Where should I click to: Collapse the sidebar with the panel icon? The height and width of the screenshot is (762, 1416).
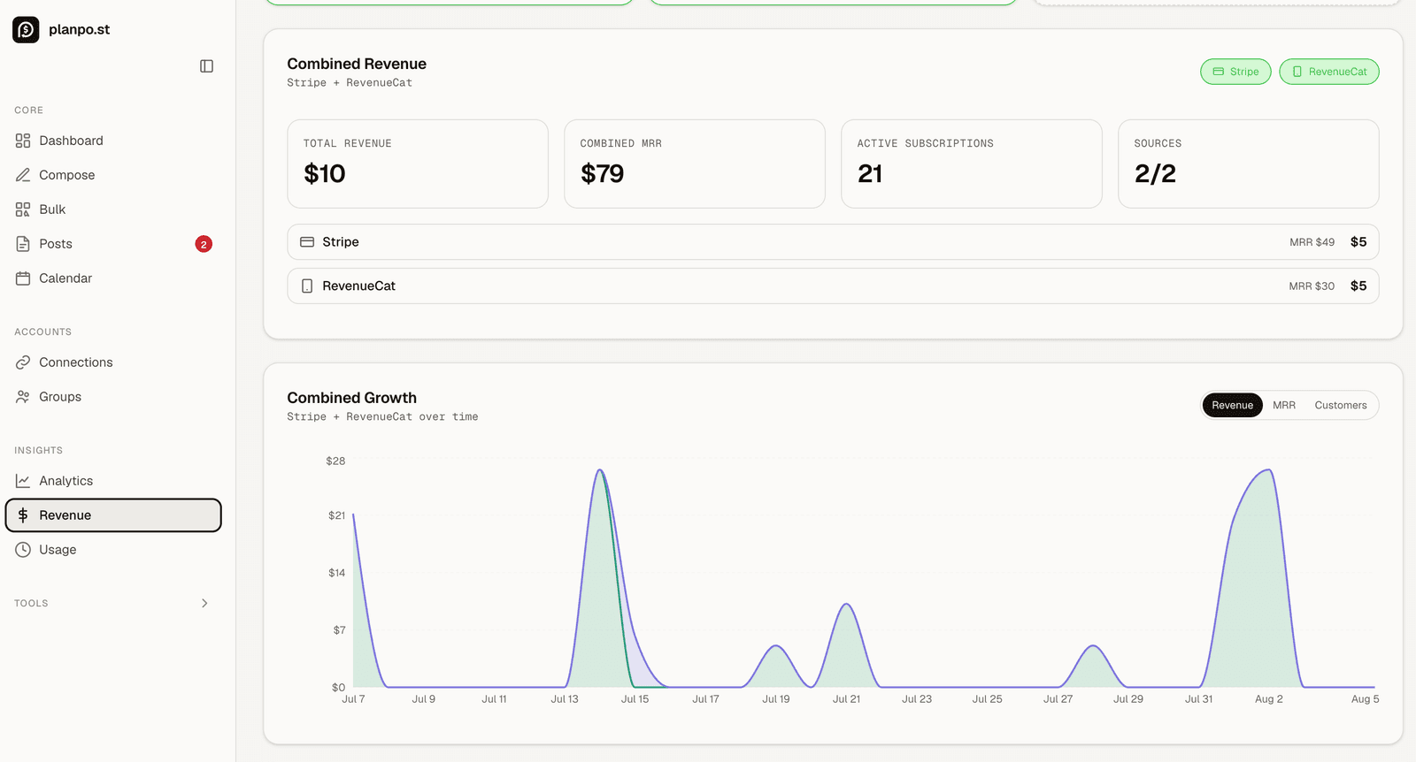click(206, 66)
